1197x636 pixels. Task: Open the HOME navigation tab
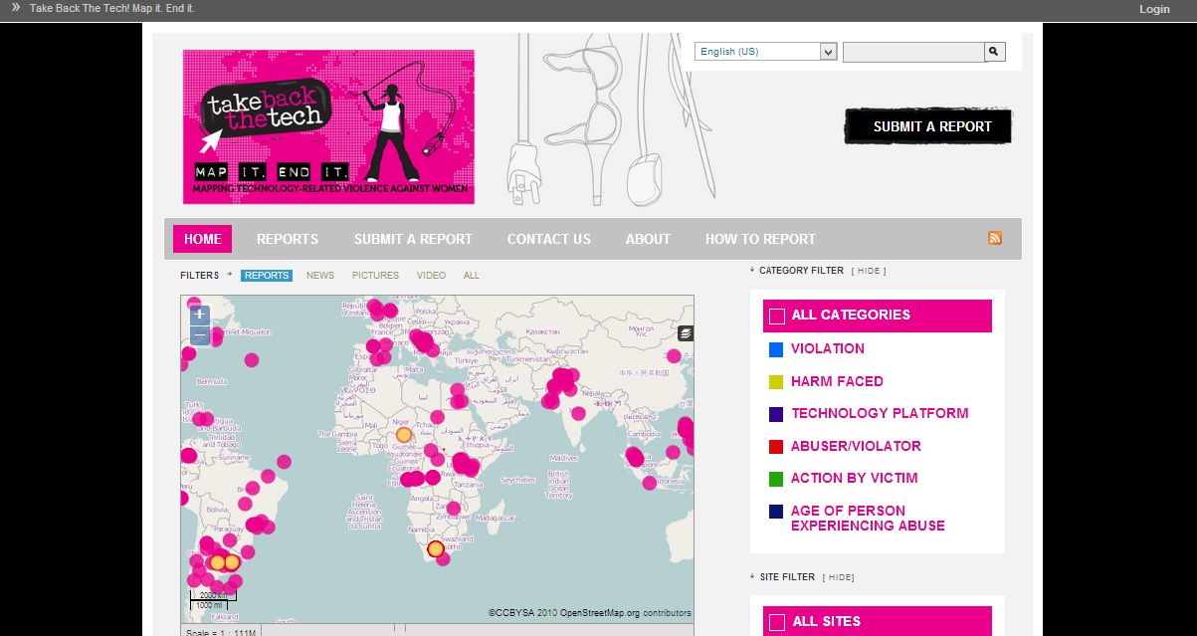pos(202,239)
